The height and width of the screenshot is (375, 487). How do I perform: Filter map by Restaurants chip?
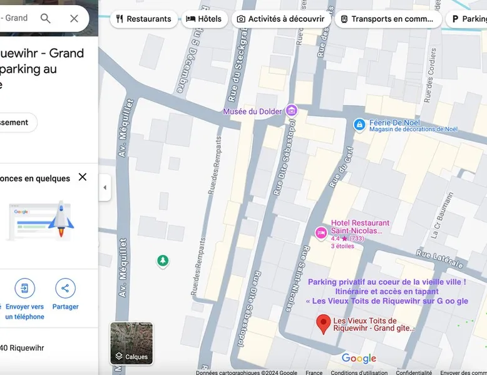pos(144,19)
